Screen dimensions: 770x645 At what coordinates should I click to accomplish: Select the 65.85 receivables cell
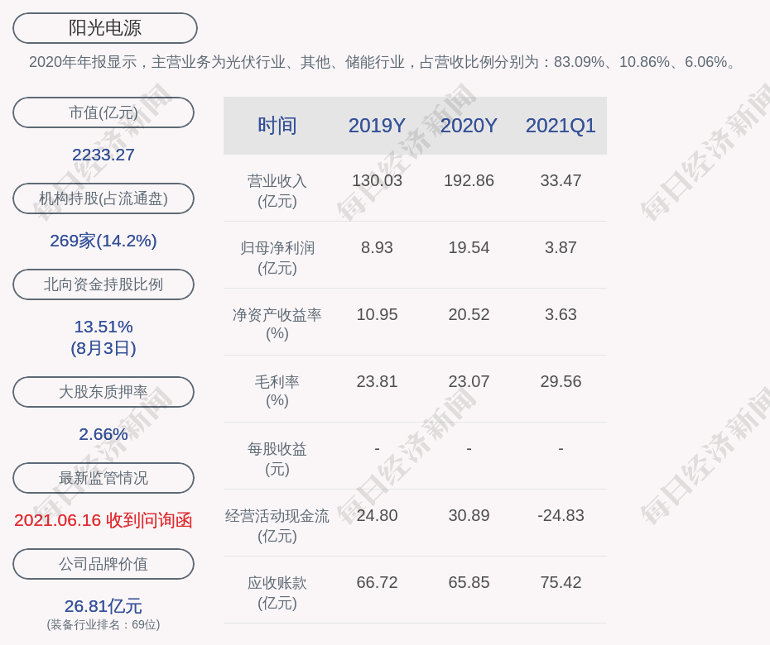(469, 583)
